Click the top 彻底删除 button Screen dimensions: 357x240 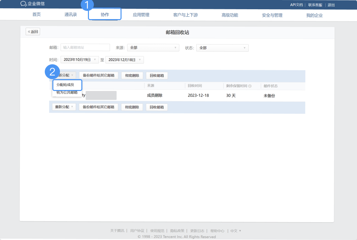click(132, 75)
